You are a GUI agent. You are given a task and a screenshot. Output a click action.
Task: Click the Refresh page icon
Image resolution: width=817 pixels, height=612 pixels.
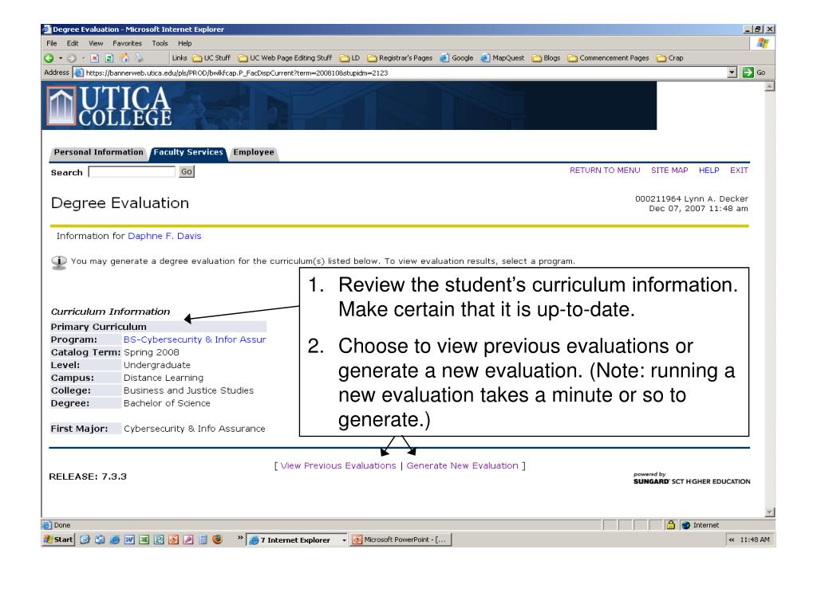point(109,58)
